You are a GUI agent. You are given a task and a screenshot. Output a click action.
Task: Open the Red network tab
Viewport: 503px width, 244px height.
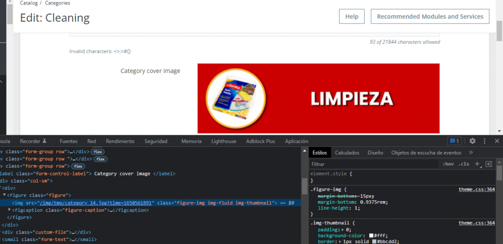(x=92, y=141)
